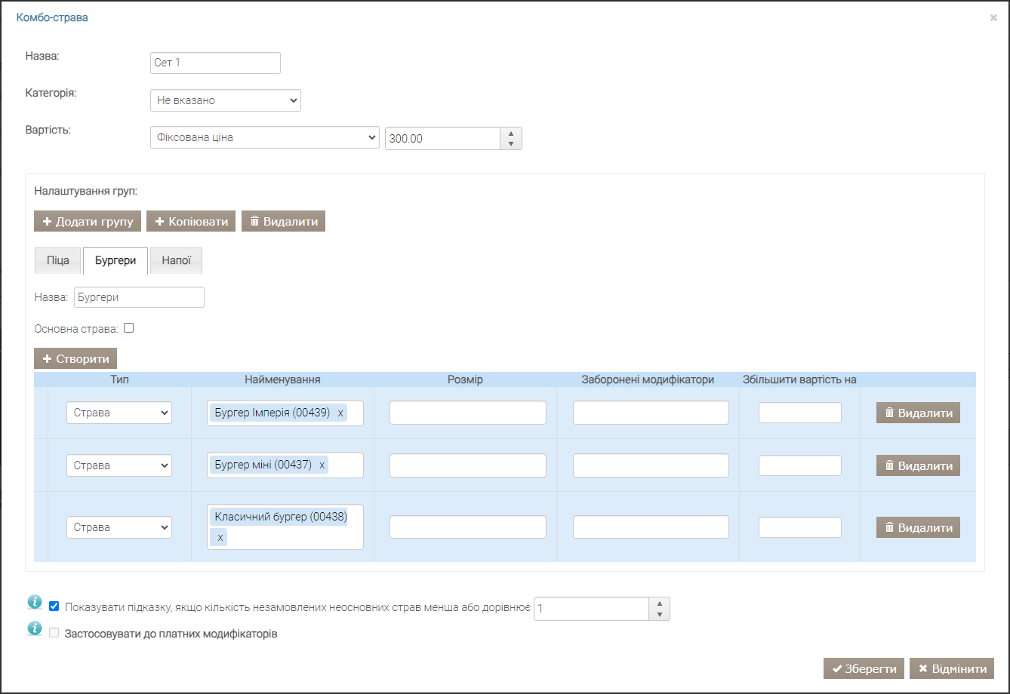The width and height of the screenshot is (1010, 694).
Task: Open the Категорія dropdown
Action: [x=226, y=100]
